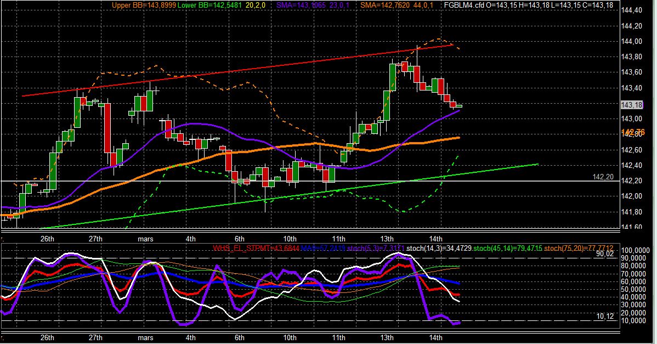Select the Bollinger parameters 20,2,0 text
The width and height of the screenshot is (657, 344).
255,5
